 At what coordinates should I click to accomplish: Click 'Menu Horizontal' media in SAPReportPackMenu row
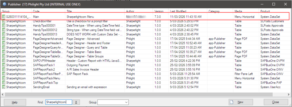[244, 78]
